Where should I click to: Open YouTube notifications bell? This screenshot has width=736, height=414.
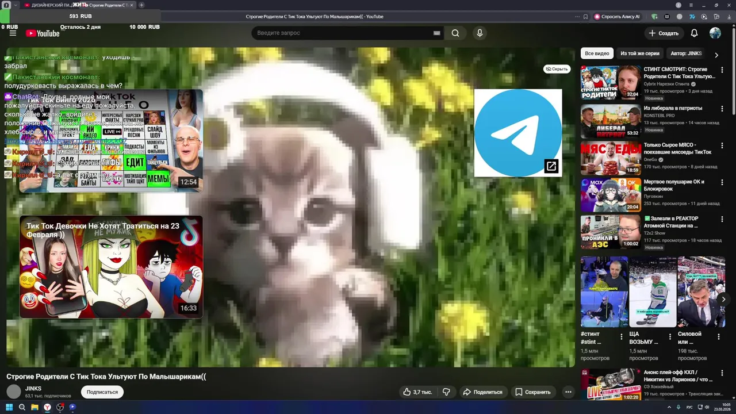click(694, 33)
